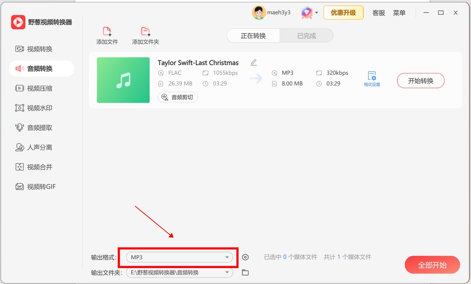The image size is (471, 284).
Task: Click the 开始转换 button
Action: [x=421, y=81]
